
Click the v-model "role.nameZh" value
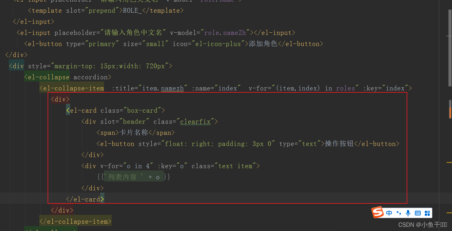point(225,33)
